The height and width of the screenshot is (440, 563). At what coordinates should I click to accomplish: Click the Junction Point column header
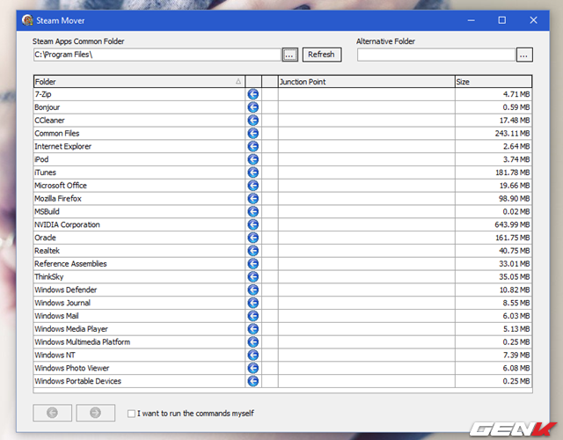365,82
